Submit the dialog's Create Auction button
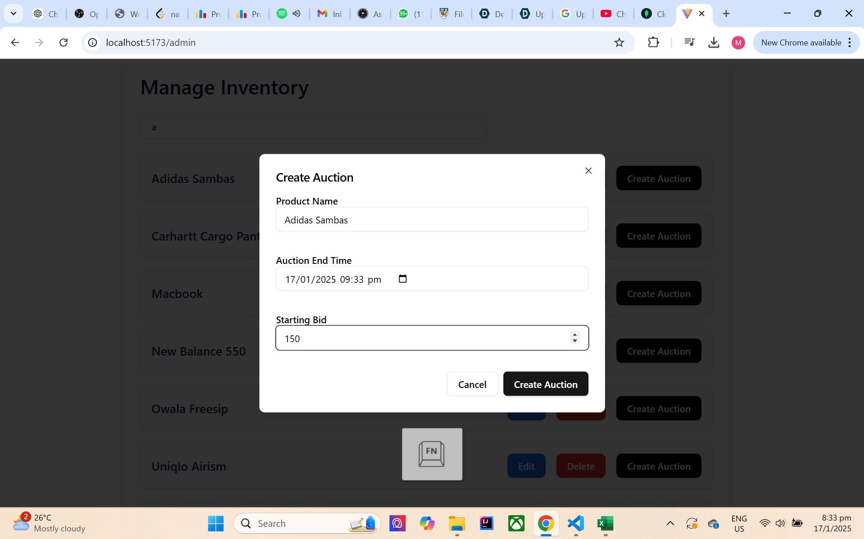This screenshot has height=539, width=864. coord(545,384)
